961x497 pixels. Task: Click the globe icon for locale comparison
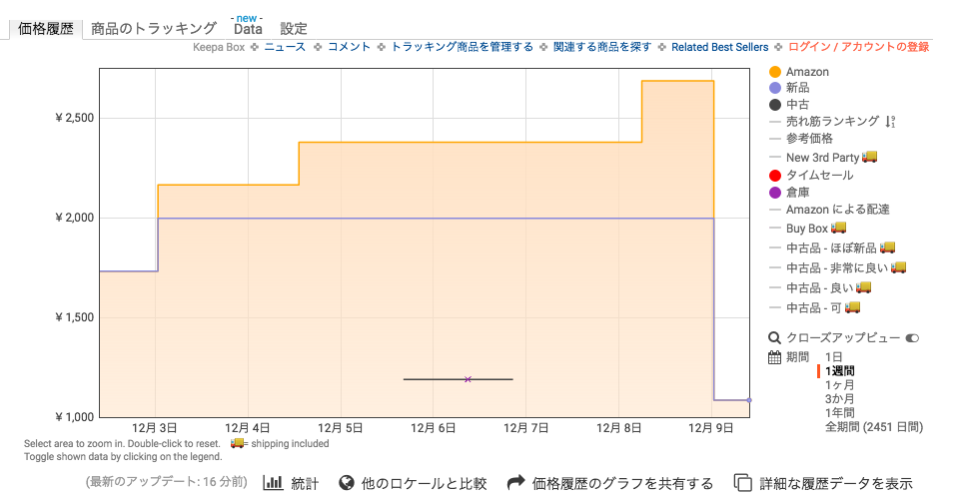[x=348, y=483]
